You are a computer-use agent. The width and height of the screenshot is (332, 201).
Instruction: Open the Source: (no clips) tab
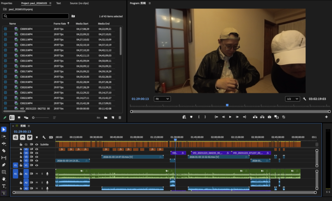tap(80, 3)
